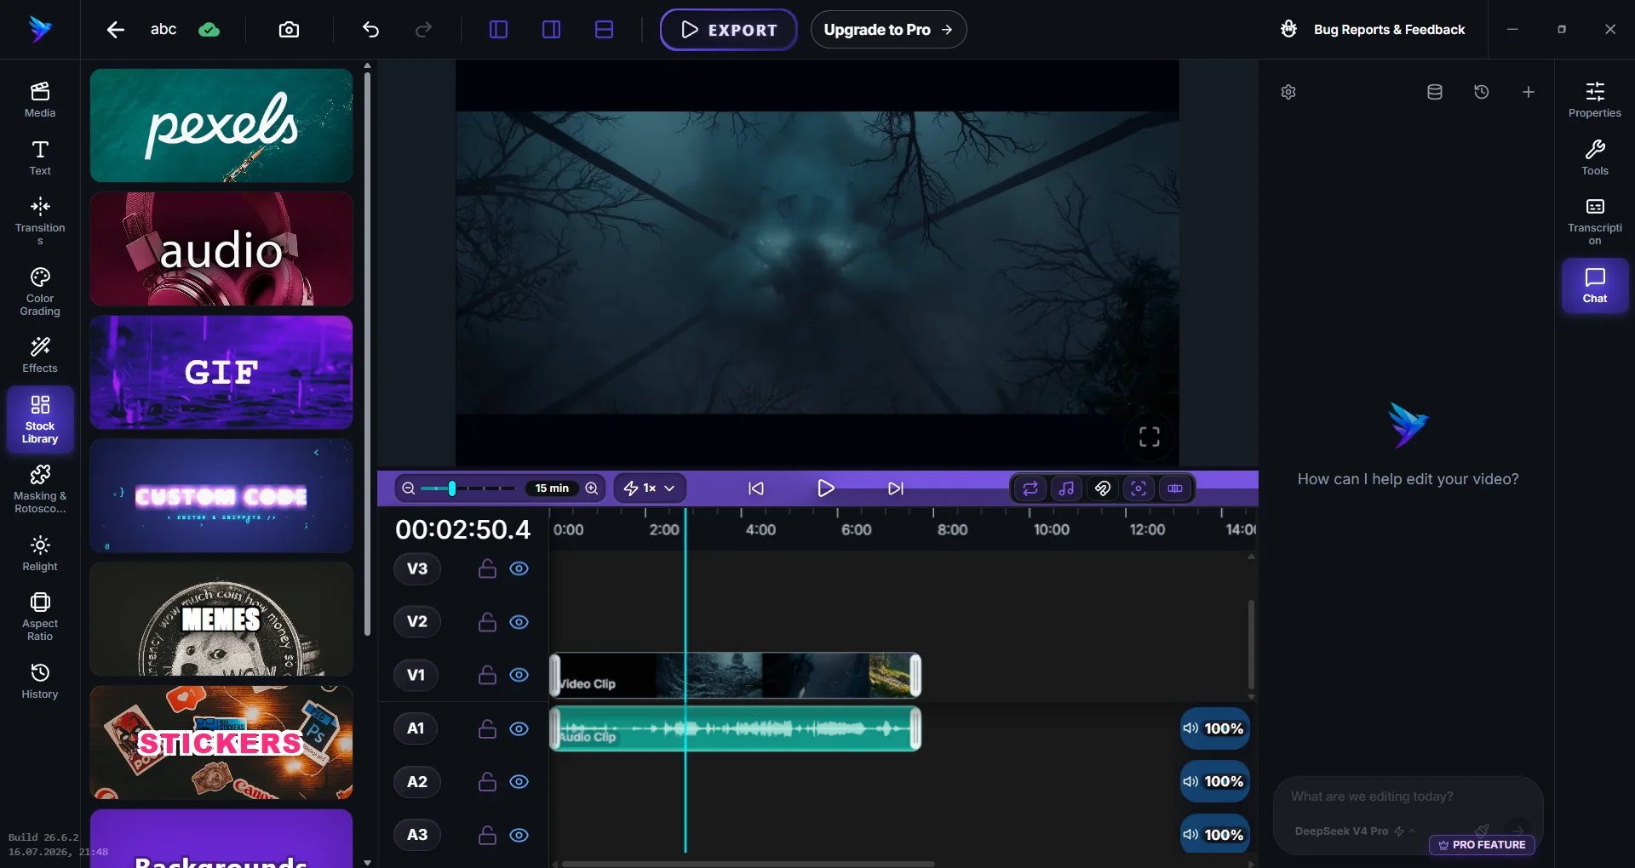Skip to the previous clip

(756, 488)
